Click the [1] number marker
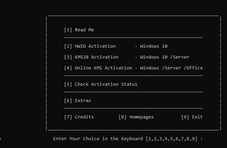227x148 pixels. 68,30
